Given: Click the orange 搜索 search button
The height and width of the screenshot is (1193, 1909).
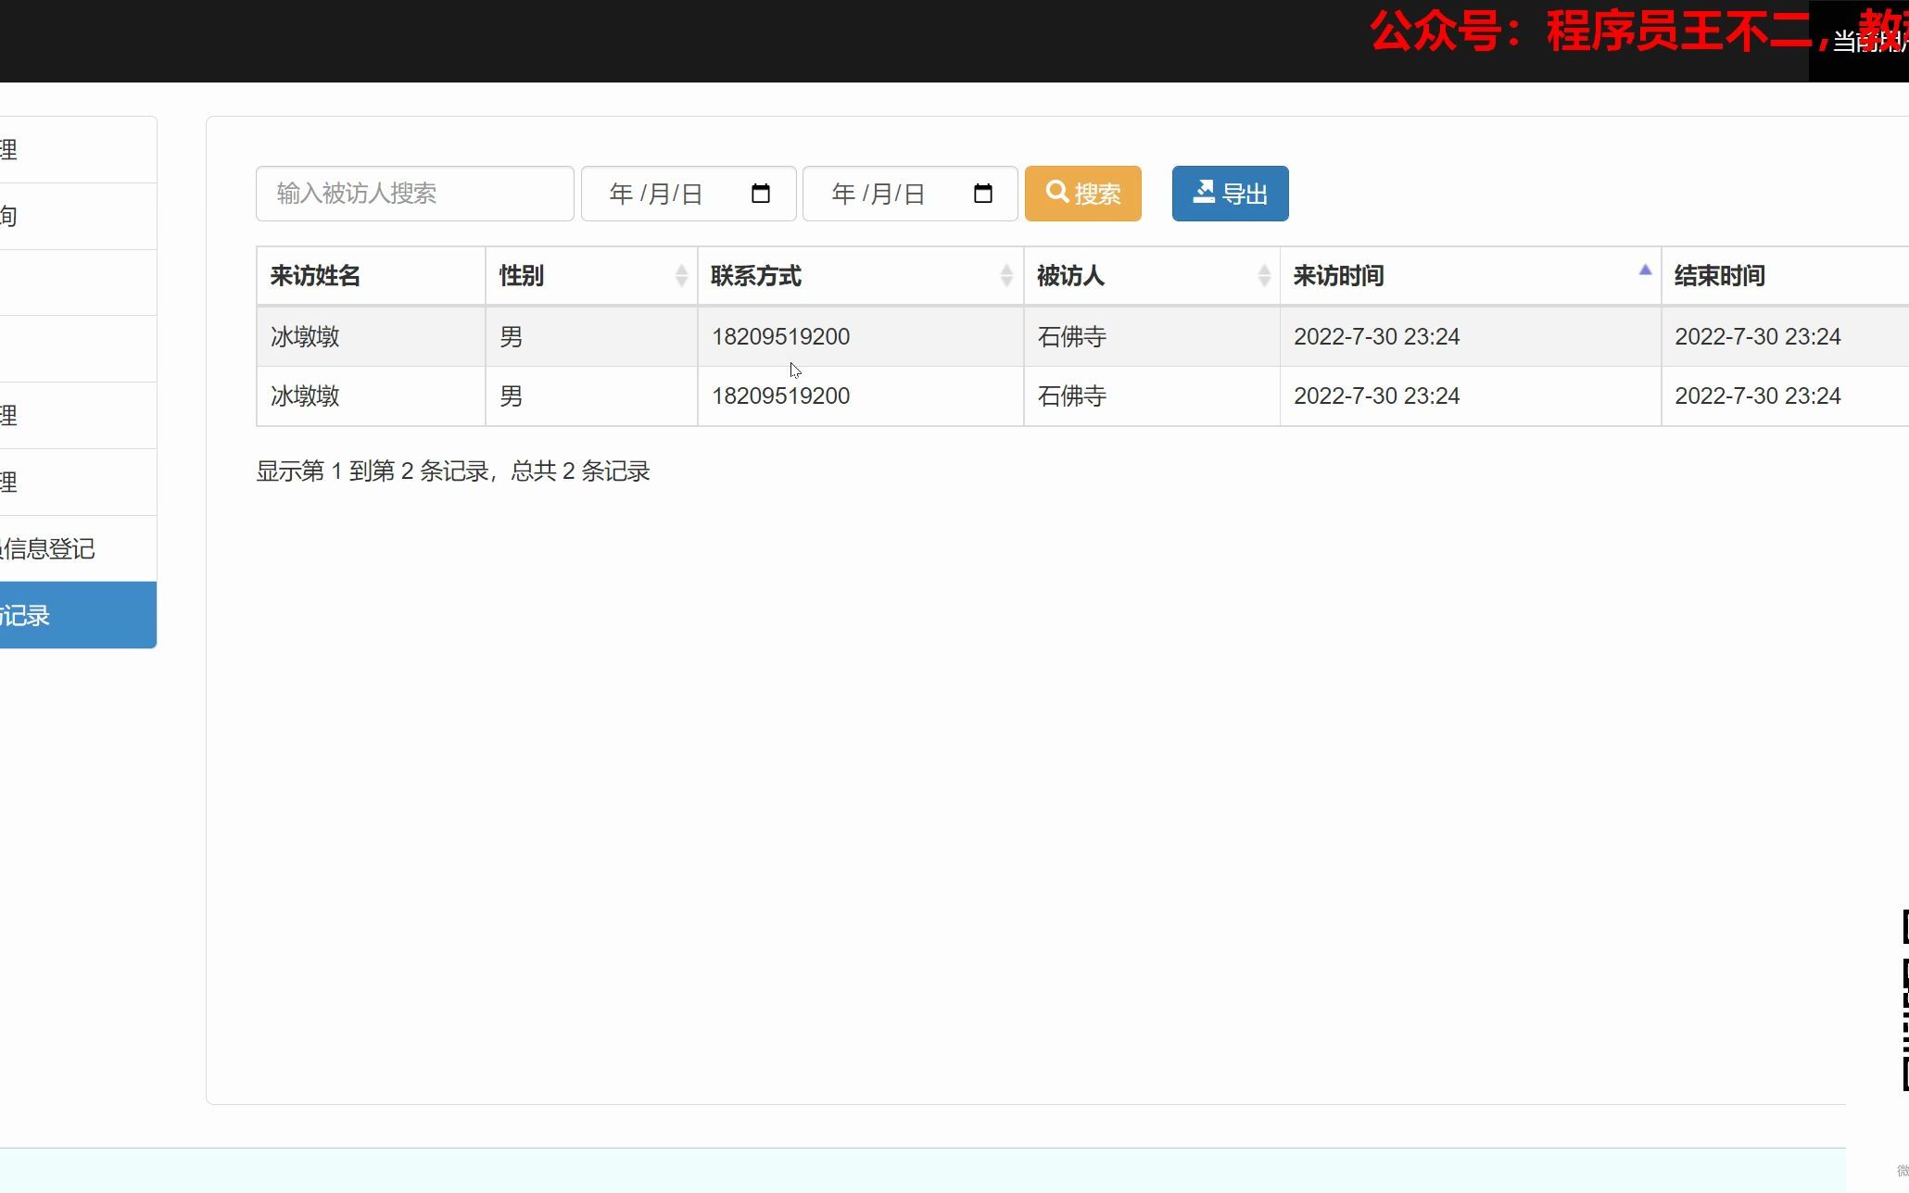Looking at the screenshot, I should point(1082,194).
